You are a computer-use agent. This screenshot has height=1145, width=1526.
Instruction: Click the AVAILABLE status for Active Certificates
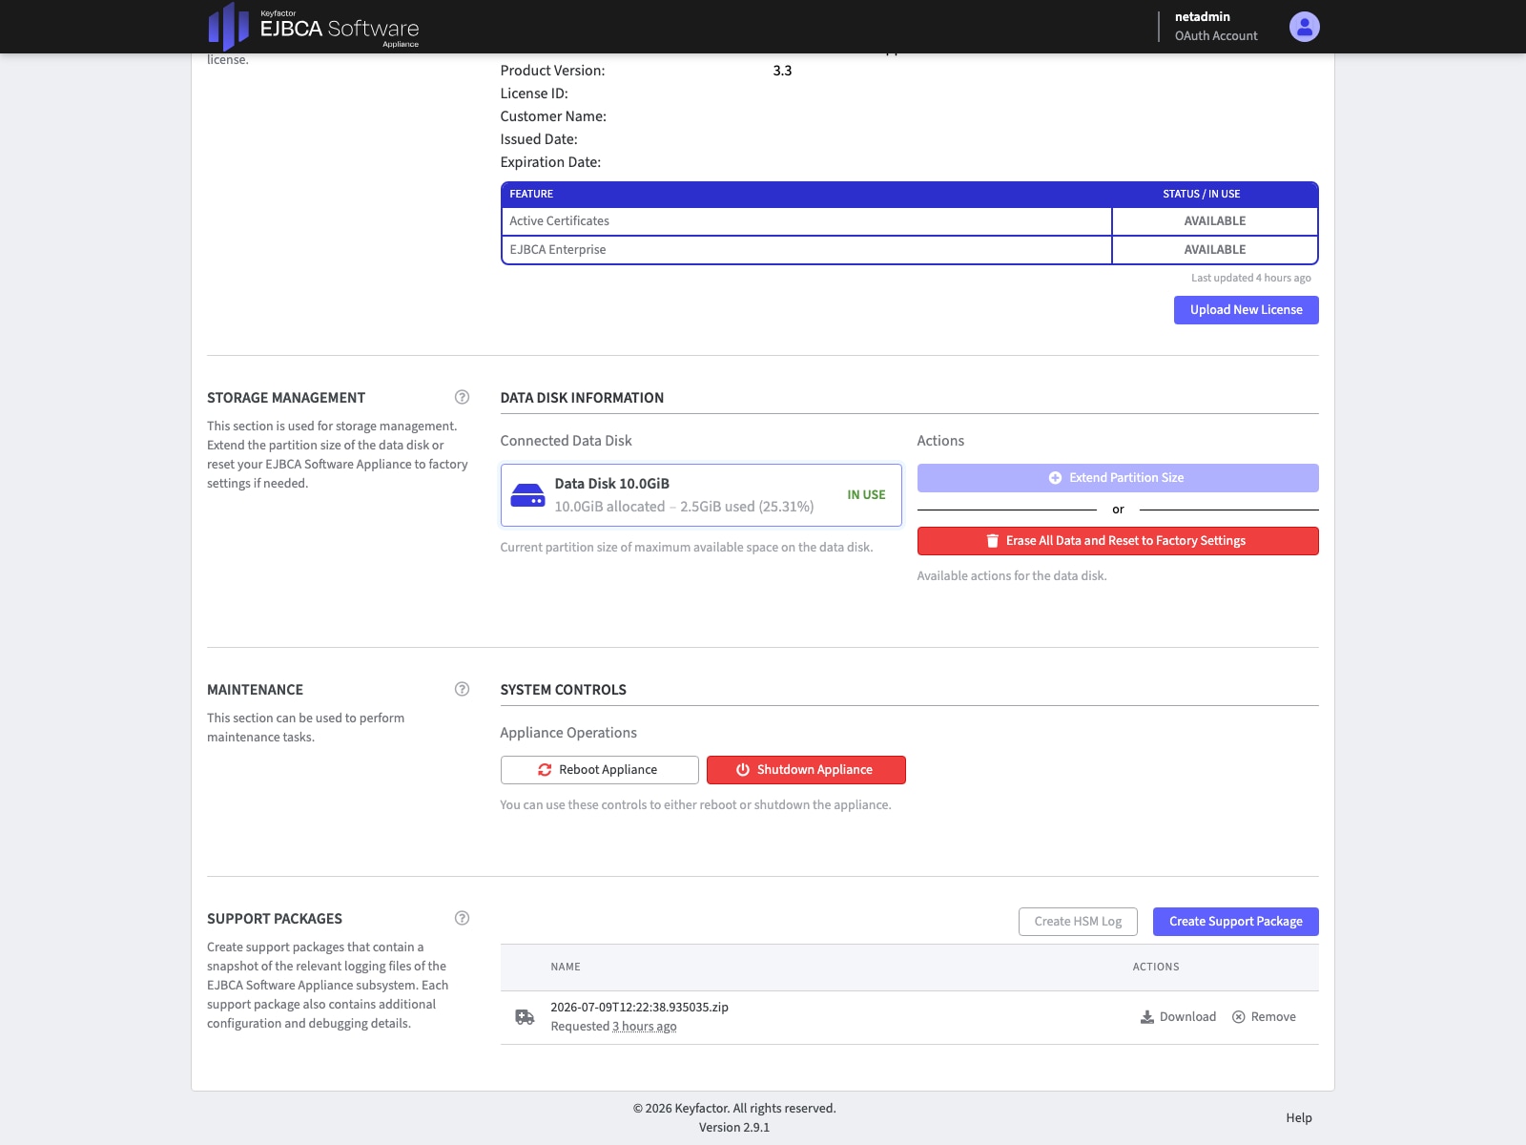coord(1214,221)
